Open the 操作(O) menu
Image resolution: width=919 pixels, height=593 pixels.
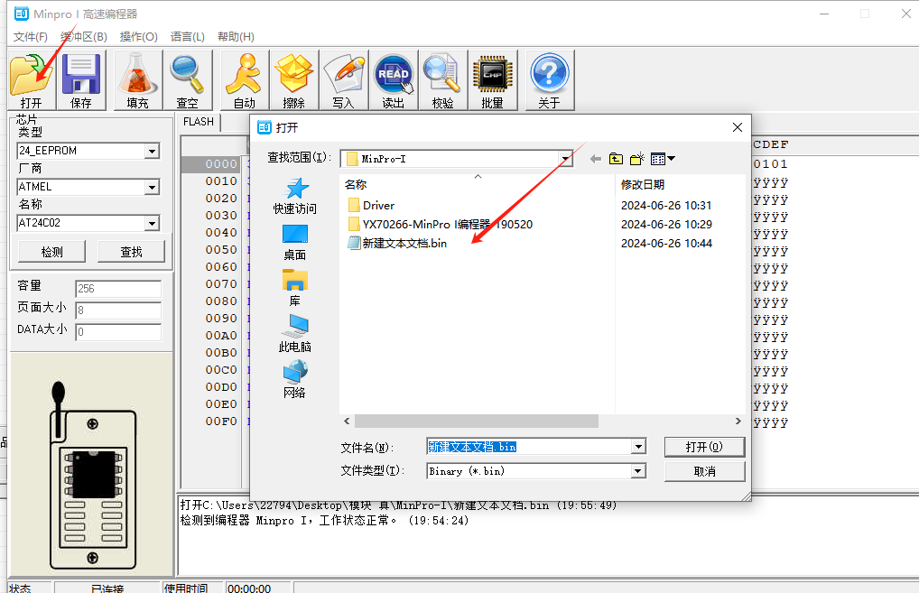click(139, 37)
